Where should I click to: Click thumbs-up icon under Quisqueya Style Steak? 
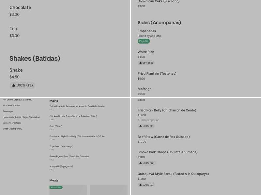coord(141,185)
